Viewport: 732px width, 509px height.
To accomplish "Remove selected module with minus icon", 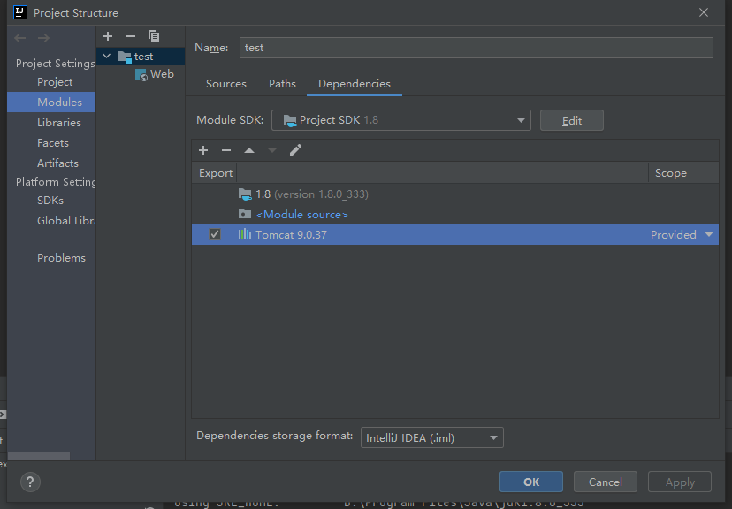I will (x=131, y=36).
